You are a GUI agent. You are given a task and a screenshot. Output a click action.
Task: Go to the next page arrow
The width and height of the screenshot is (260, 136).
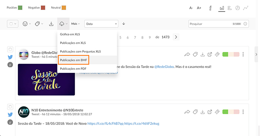click(x=176, y=37)
